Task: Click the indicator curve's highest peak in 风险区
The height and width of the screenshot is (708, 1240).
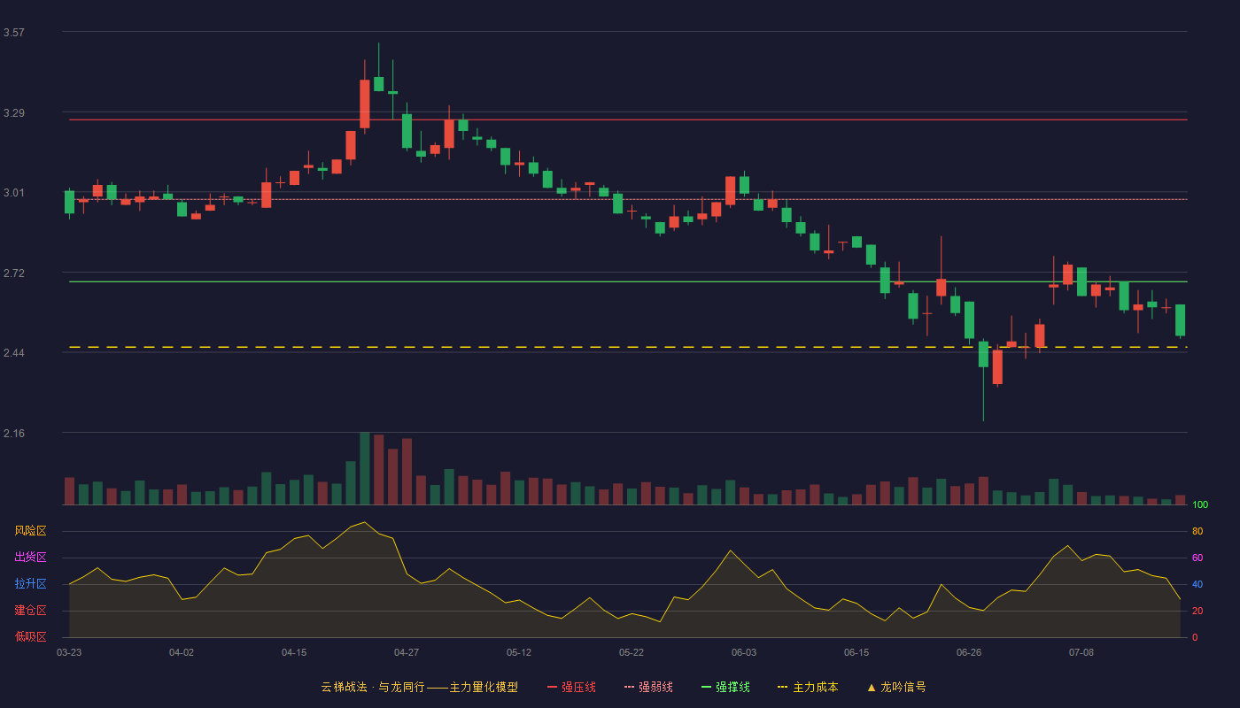Action: [x=364, y=522]
